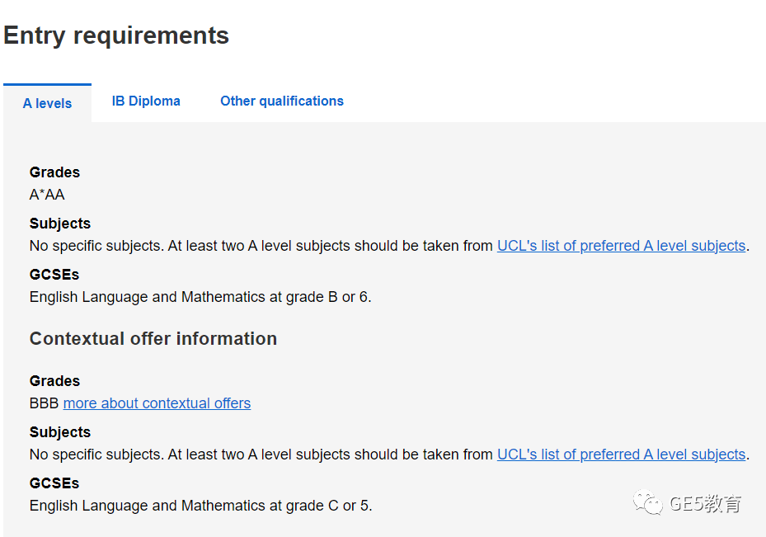Select the A levels tab
Viewport: 766px width, 537px height.
pos(47,103)
